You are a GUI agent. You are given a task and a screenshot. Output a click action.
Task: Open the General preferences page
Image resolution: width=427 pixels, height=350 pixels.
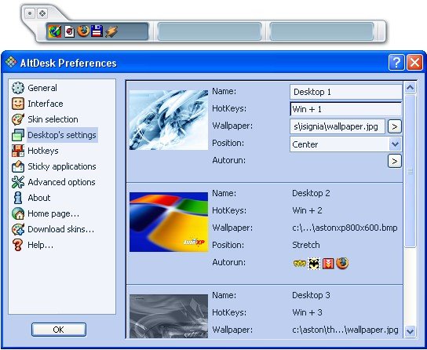42,88
